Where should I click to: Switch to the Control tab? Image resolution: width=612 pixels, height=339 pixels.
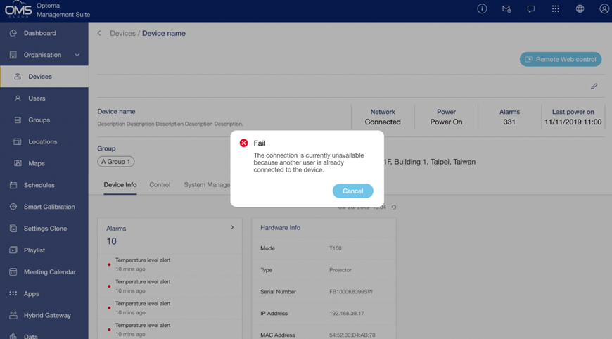click(x=160, y=185)
